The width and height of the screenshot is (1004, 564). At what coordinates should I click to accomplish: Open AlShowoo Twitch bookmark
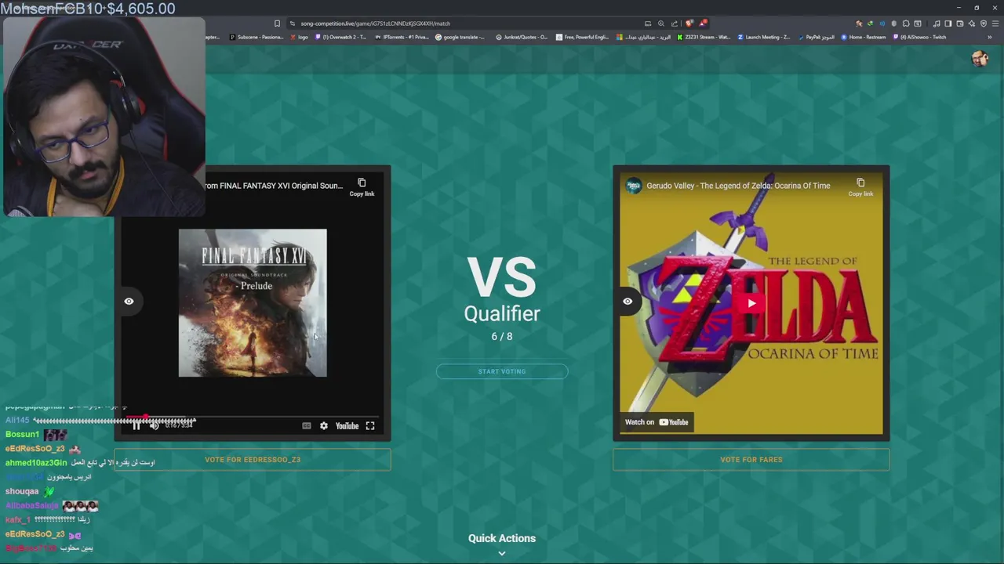click(x=919, y=37)
